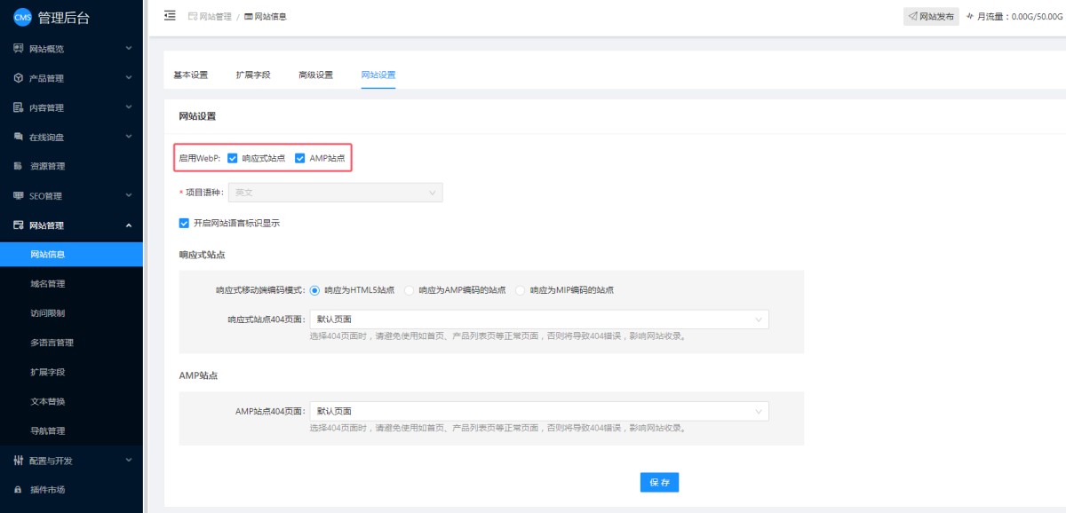Open the AMP站点404页面 dropdown
This screenshot has height=513, width=1066.
click(538, 411)
